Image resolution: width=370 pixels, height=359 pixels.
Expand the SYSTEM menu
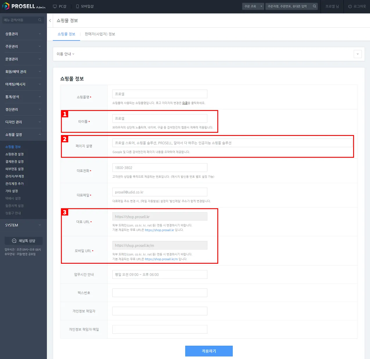click(23, 225)
